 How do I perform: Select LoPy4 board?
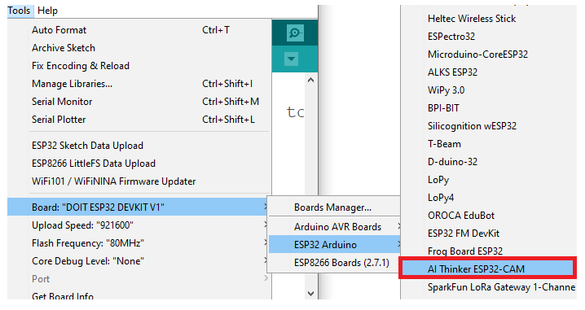click(x=489, y=197)
